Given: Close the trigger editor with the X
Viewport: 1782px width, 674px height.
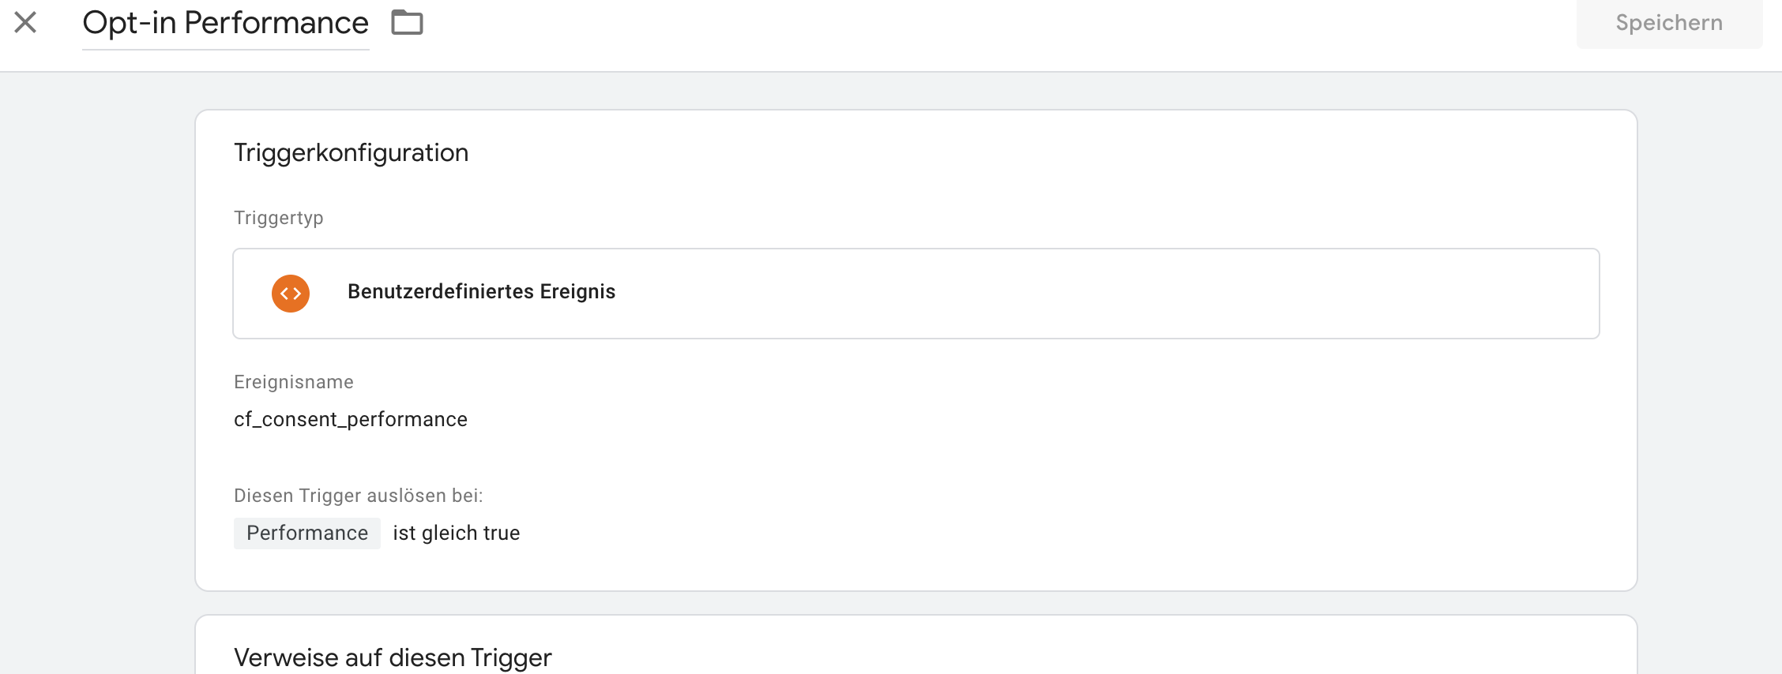Looking at the screenshot, I should coord(25,22).
